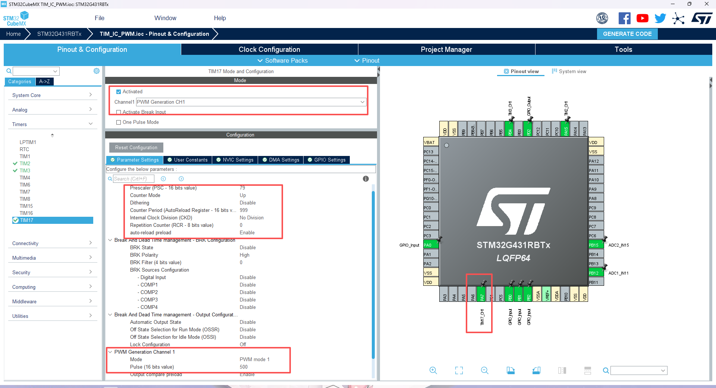This screenshot has height=388, width=716.
Task: Fit the chip to the view
Action: click(x=459, y=370)
